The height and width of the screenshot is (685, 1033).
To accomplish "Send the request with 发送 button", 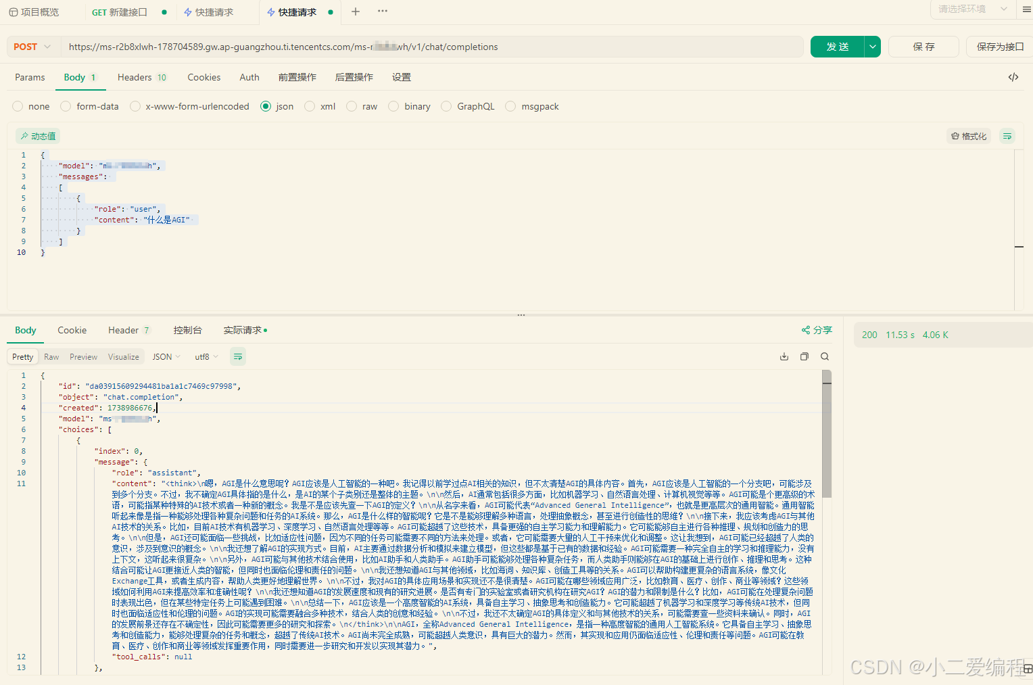I will click(838, 47).
